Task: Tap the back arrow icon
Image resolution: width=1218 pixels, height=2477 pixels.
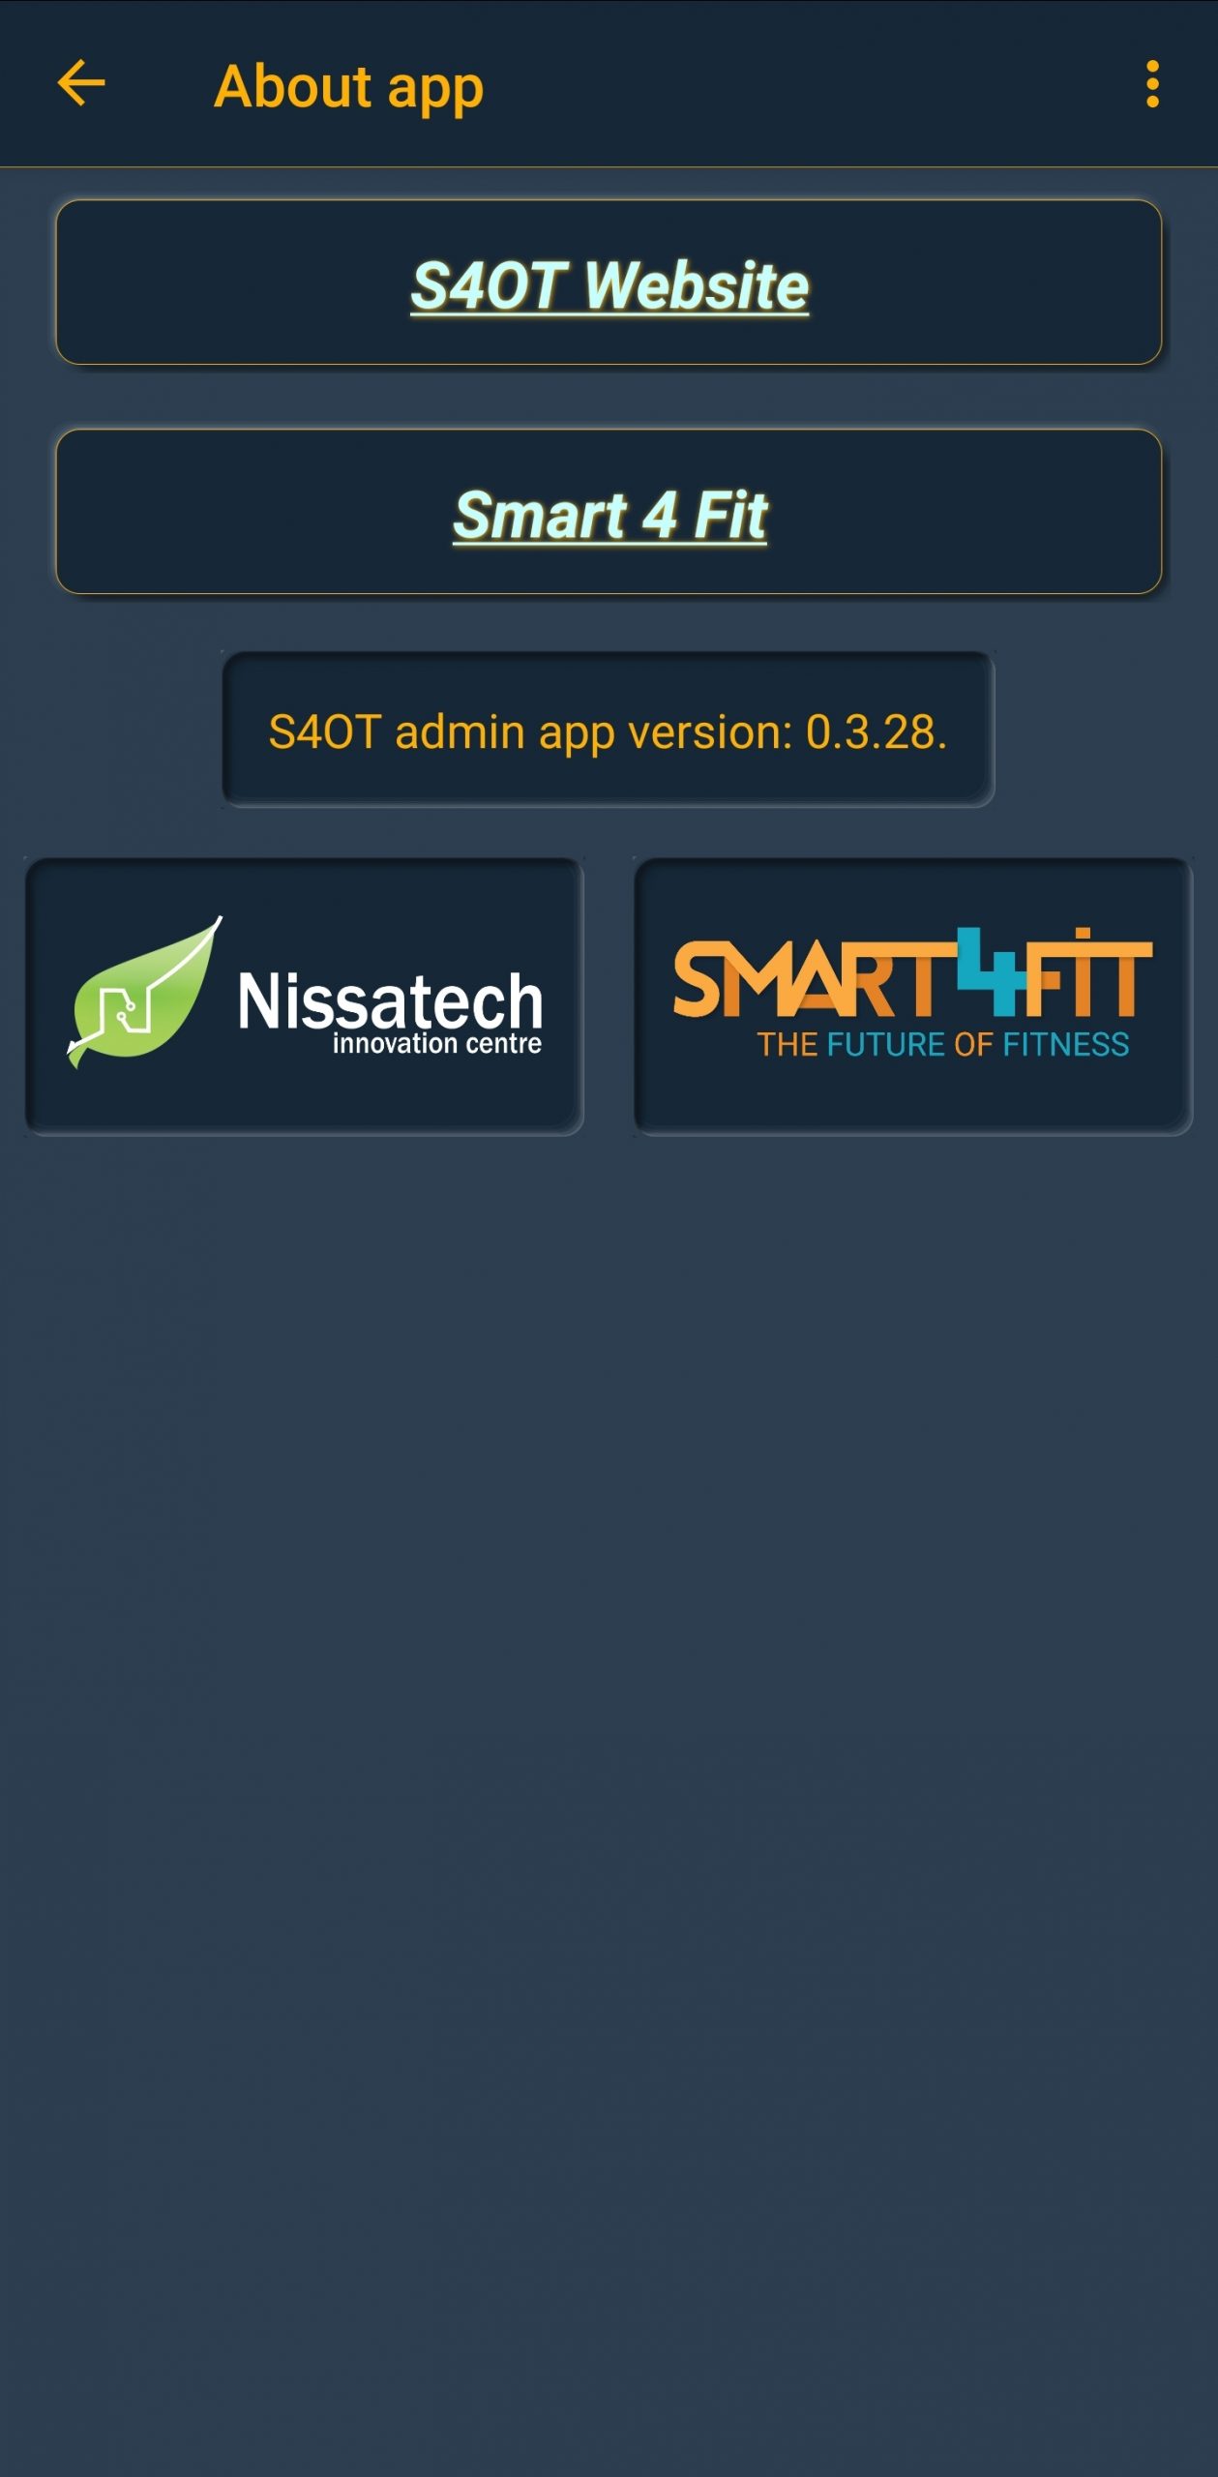Action: [x=81, y=83]
